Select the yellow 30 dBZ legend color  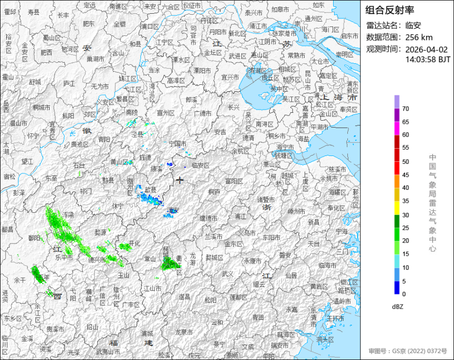pos(396,208)
